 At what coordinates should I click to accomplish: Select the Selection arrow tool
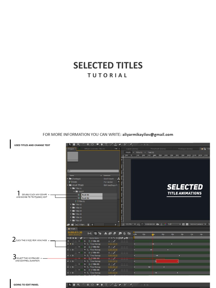click(70, 145)
